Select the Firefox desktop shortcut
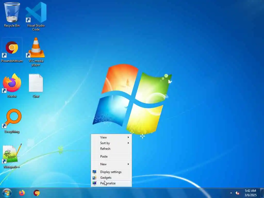Screen dimensions: 264x198 12,86
